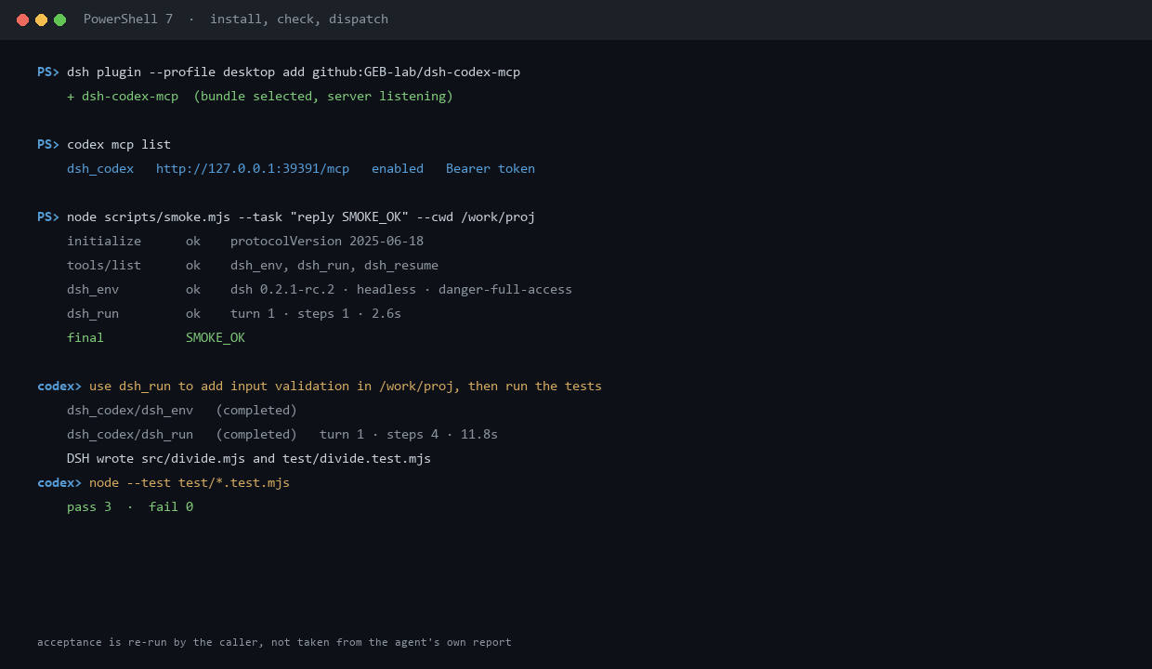This screenshot has width=1152, height=669.
Task: Click "turn 1 · steps 1 · 2.6s" text
Action: [x=316, y=314]
